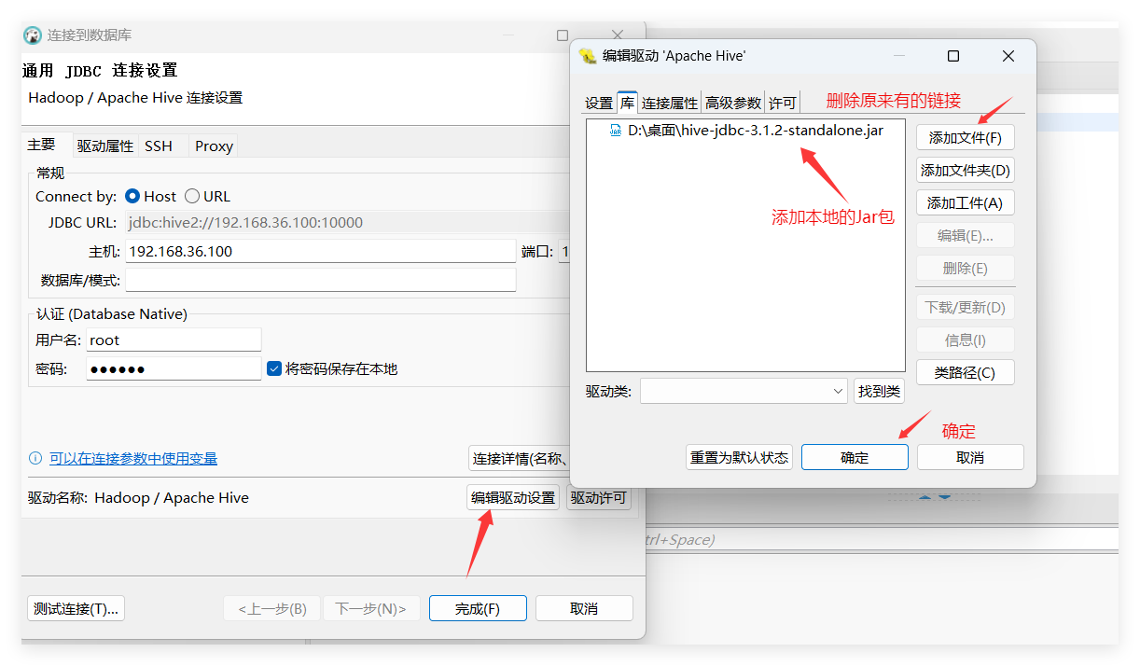Click 取消 in the connection dialog

[584, 608]
